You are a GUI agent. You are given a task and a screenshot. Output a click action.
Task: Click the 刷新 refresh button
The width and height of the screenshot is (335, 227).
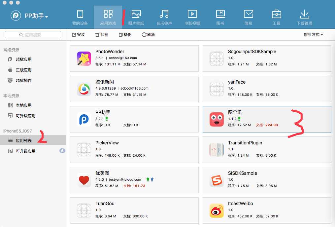149,35
